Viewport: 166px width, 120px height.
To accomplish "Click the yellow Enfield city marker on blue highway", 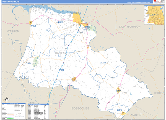I will [74, 80].
